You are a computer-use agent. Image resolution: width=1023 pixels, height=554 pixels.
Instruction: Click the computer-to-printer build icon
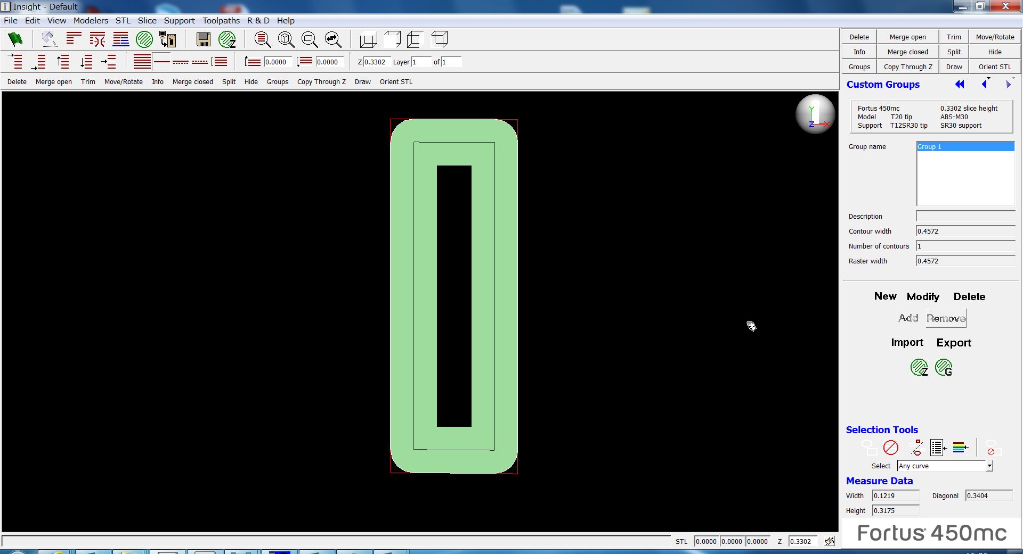(x=168, y=39)
